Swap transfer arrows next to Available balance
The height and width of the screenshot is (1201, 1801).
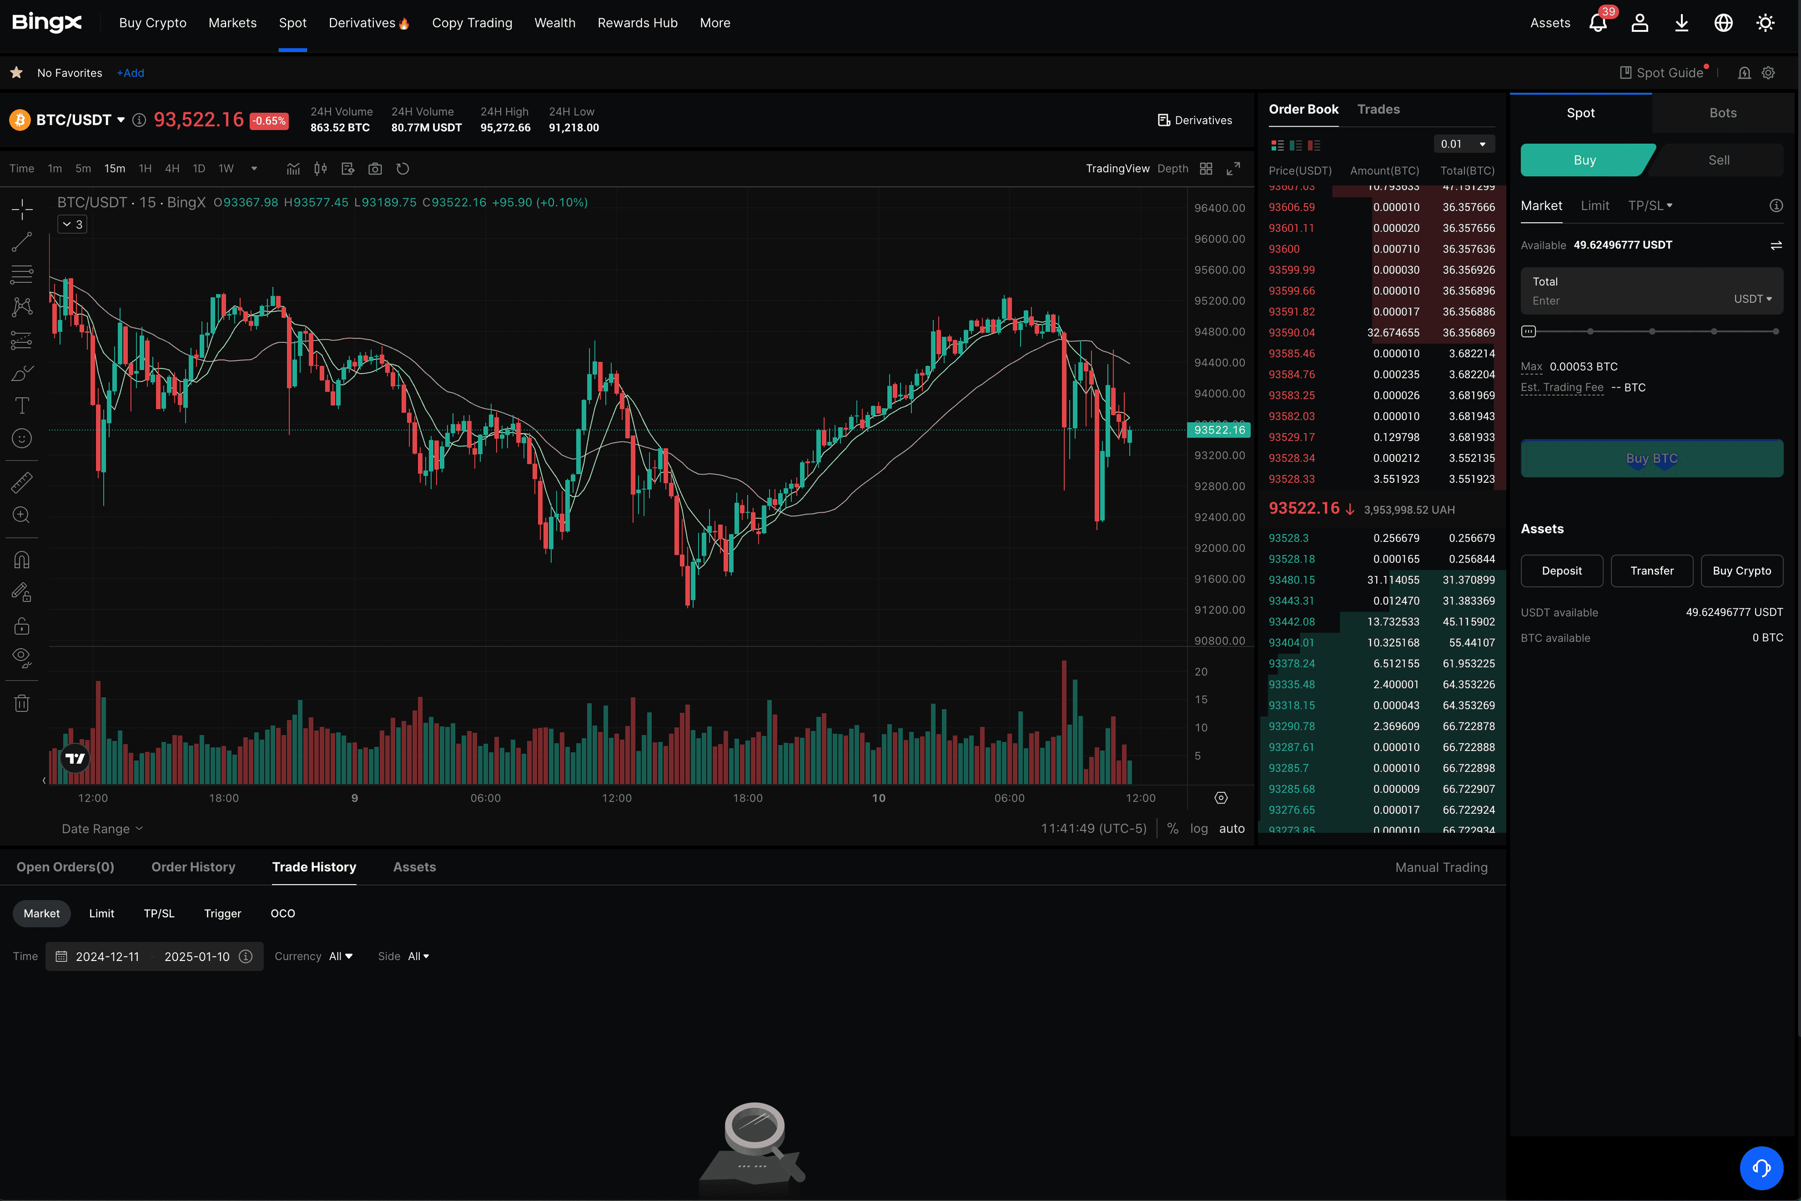pyautogui.click(x=1776, y=245)
